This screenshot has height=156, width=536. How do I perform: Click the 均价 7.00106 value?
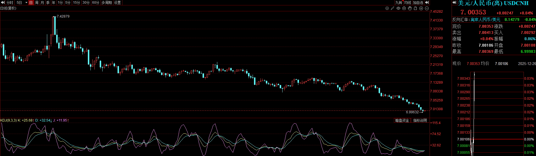tap(501, 64)
